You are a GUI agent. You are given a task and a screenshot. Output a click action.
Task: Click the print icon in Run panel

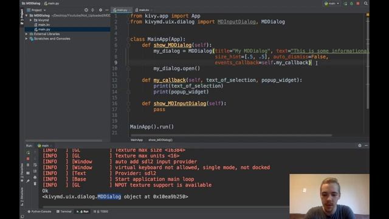(x=35, y=177)
